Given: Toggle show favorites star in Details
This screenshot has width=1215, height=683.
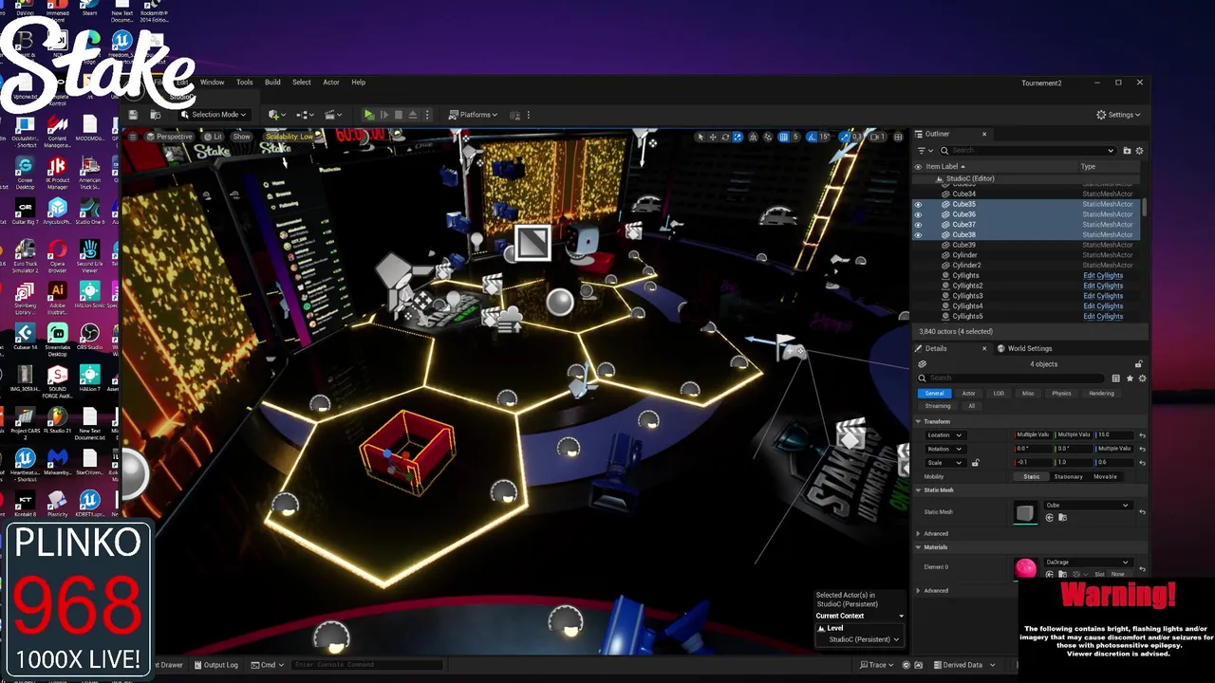Looking at the screenshot, I should tap(1130, 378).
